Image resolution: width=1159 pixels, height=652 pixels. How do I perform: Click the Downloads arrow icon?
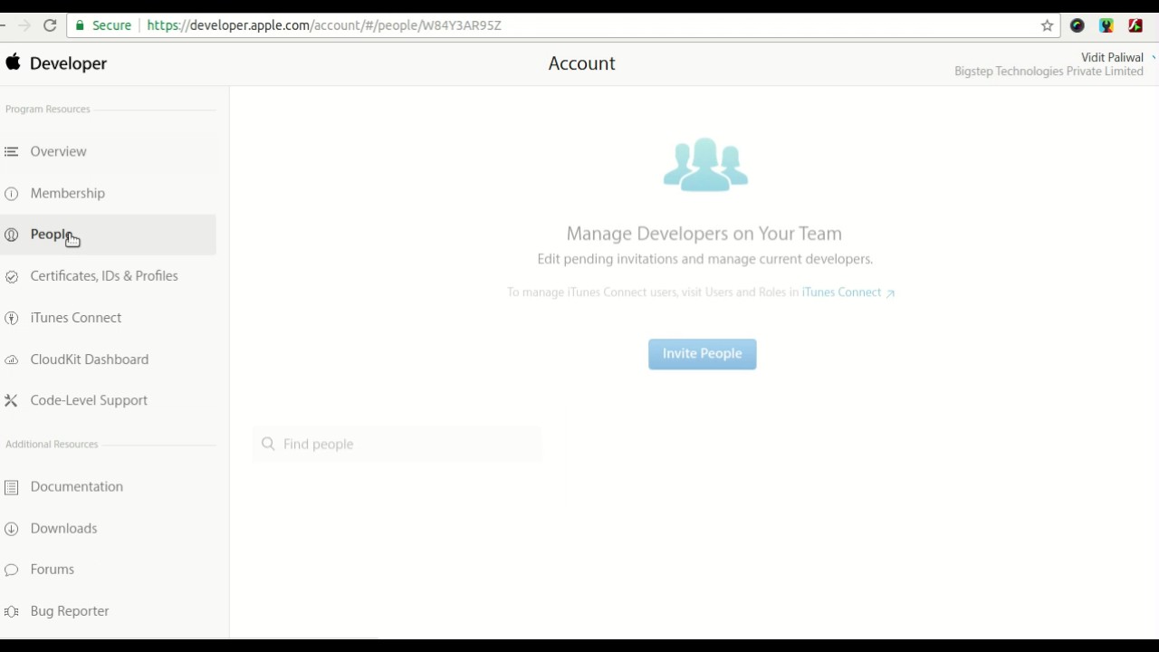(11, 529)
